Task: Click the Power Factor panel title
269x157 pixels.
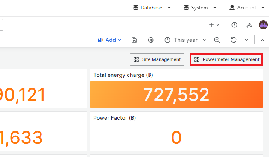Action: point(115,118)
